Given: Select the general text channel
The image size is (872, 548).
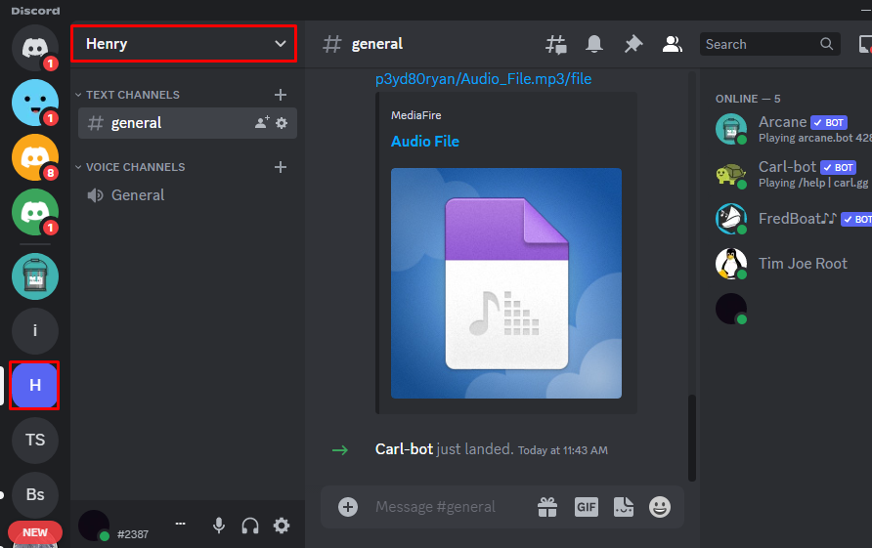Looking at the screenshot, I should [188, 123].
